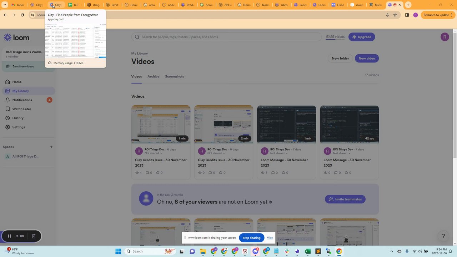
Task: Launch Excel from the taskbar
Action: click(x=308, y=251)
